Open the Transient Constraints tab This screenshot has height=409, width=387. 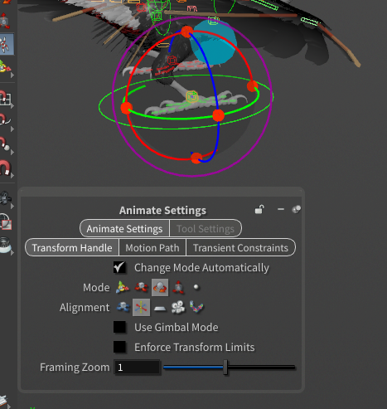point(240,248)
